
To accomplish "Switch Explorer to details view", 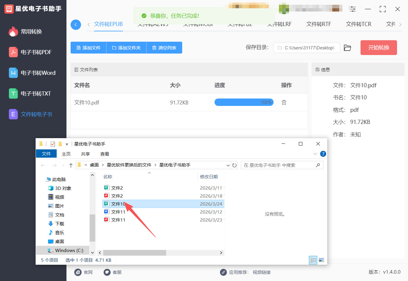I will click(x=313, y=260).
